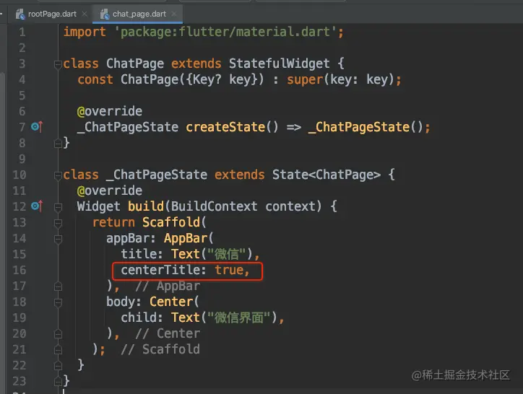523x394 pixels.
Task: Click the import keyword on line 1
Action: 85,32
